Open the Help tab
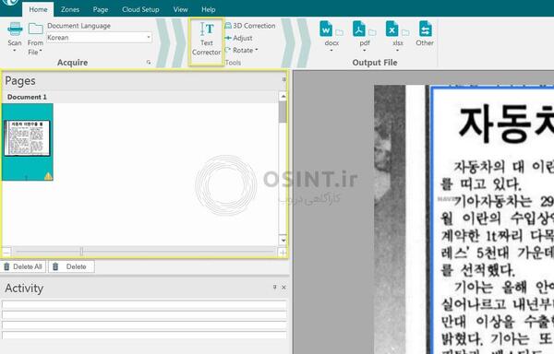 (x=209, y=9)
